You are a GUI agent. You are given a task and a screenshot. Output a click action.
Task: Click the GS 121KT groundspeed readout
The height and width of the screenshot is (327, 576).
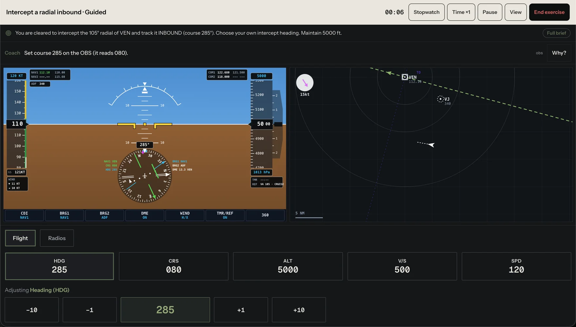(17, 172)
